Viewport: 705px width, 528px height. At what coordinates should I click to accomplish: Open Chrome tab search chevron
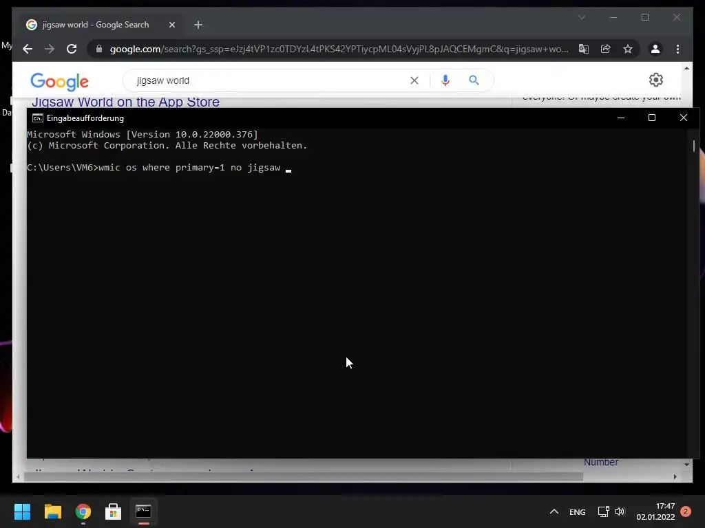[x=581, y=17]
